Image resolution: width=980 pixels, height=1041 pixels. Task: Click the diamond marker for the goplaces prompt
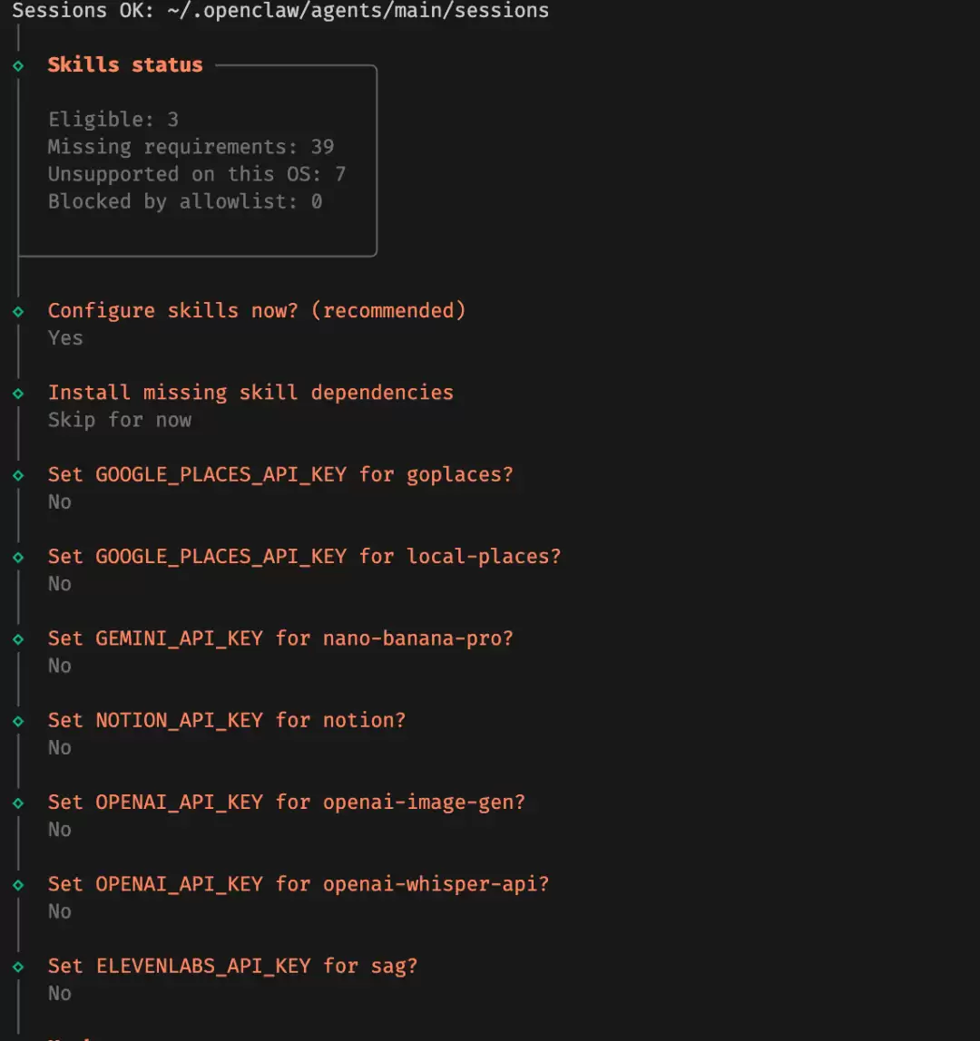pos(18,474)
